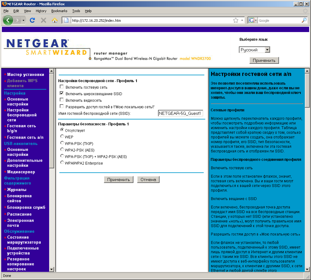Go to the Firefox home page icon
This screenshot has height=280, width=311.
(x=54, y=20)
